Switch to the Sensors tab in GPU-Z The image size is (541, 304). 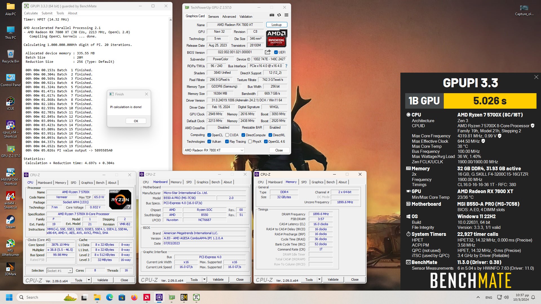[x=213, y=17]
